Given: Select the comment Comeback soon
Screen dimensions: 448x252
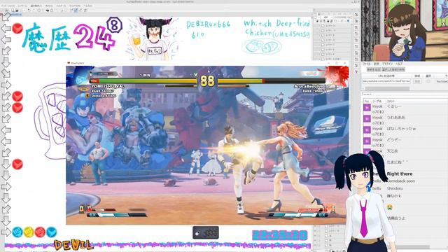Looking at the screenshot, I should [401, 181].
